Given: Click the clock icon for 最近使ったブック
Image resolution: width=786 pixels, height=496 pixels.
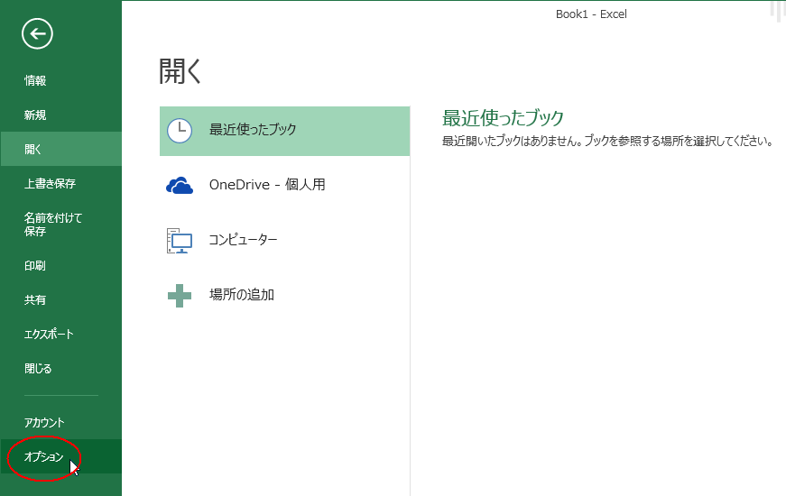Looking at the screenshot, I should tap(180, 131).
